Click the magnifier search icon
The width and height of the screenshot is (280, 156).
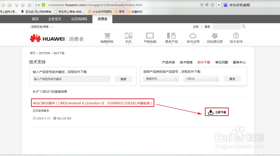tap(244, 26)
